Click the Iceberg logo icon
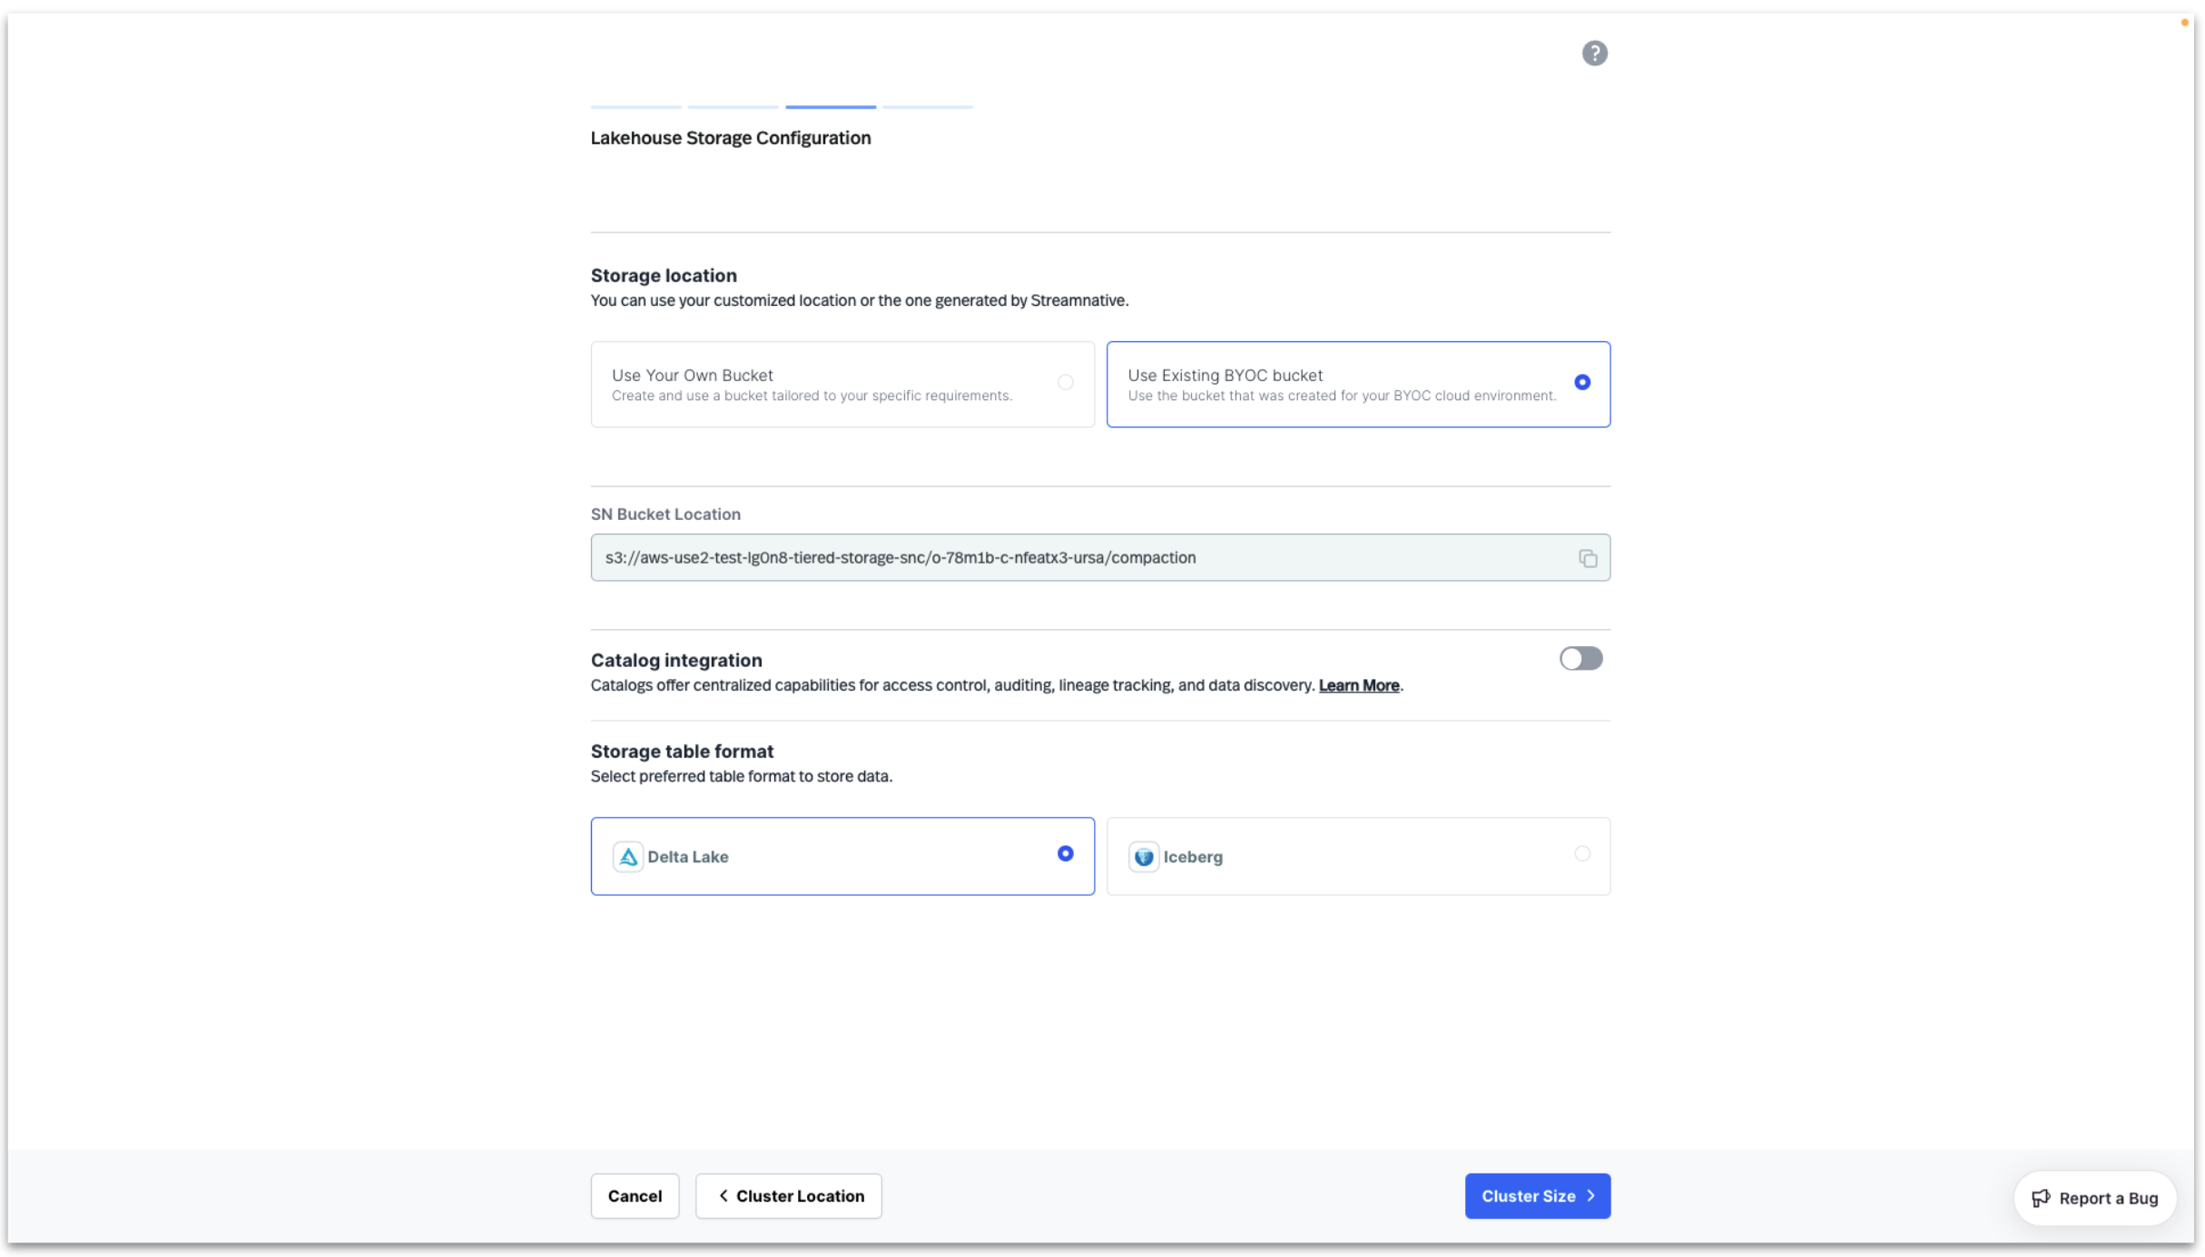Screen dimensions: 2205x1257 pyautogui.click(x=1145, y=856)
